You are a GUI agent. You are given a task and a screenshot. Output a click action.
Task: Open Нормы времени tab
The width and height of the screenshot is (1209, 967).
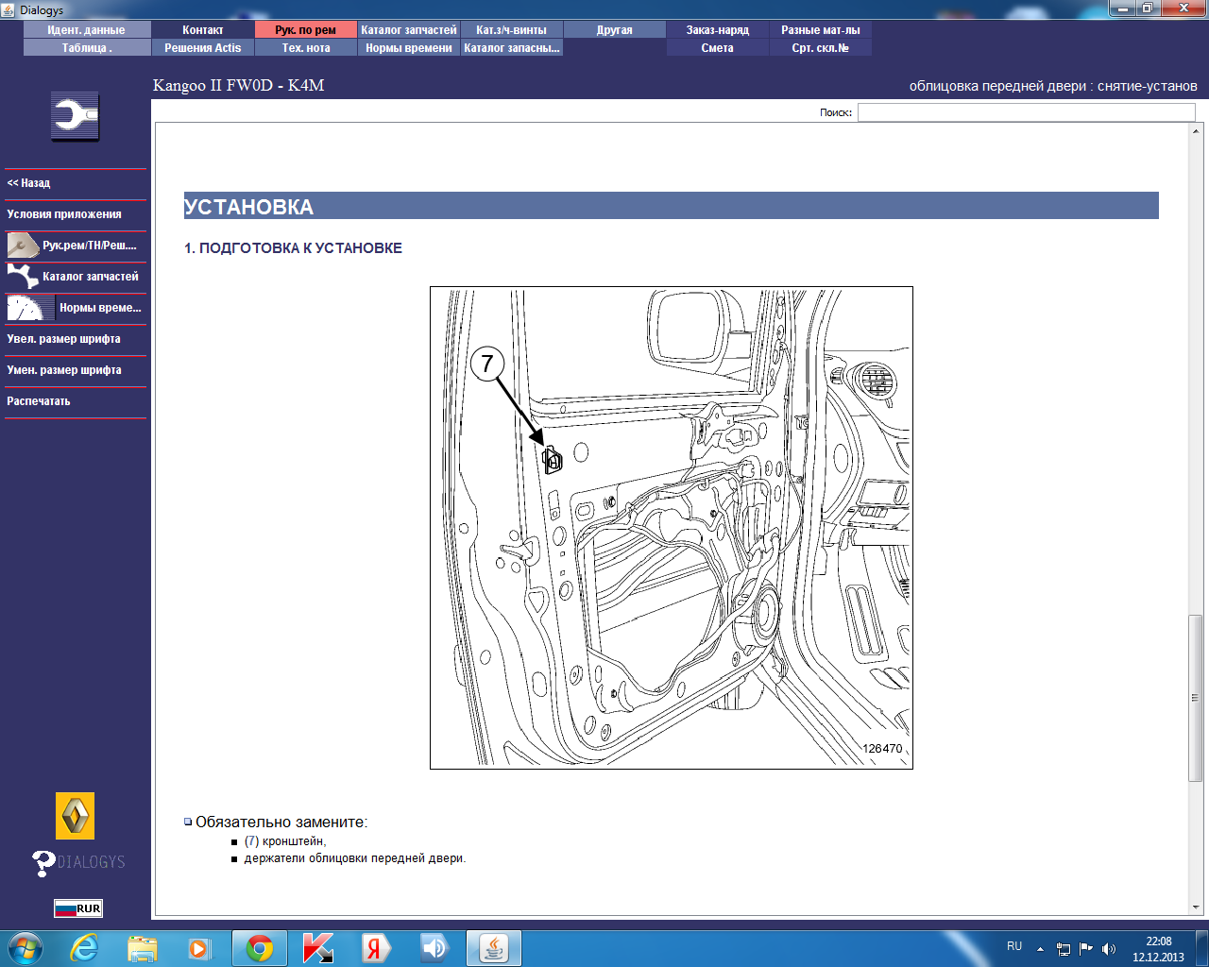pos(409,48)
